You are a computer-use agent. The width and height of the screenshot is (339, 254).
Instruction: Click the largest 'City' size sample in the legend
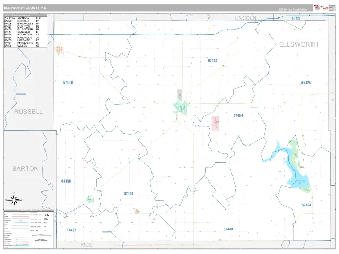click(47, 215)
